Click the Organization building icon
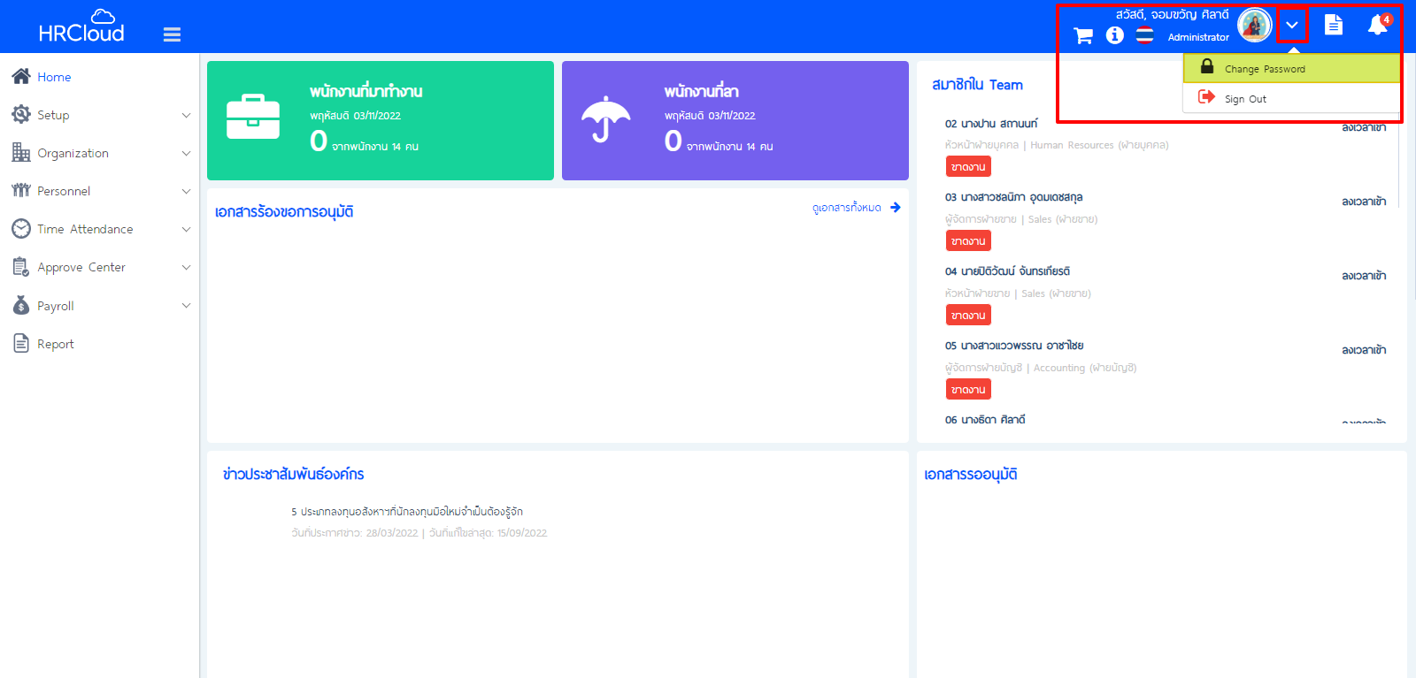 (21, 152)
